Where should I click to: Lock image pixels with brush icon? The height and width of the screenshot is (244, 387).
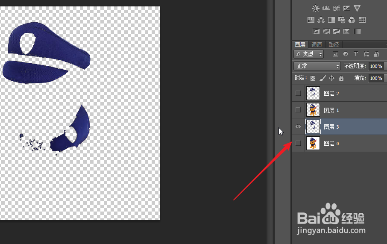coord(322,78)
